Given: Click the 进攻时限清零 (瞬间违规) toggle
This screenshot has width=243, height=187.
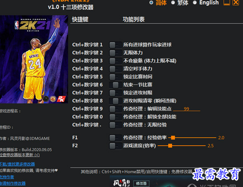Looking at the screenshot, I should click(x=116, y=101).
